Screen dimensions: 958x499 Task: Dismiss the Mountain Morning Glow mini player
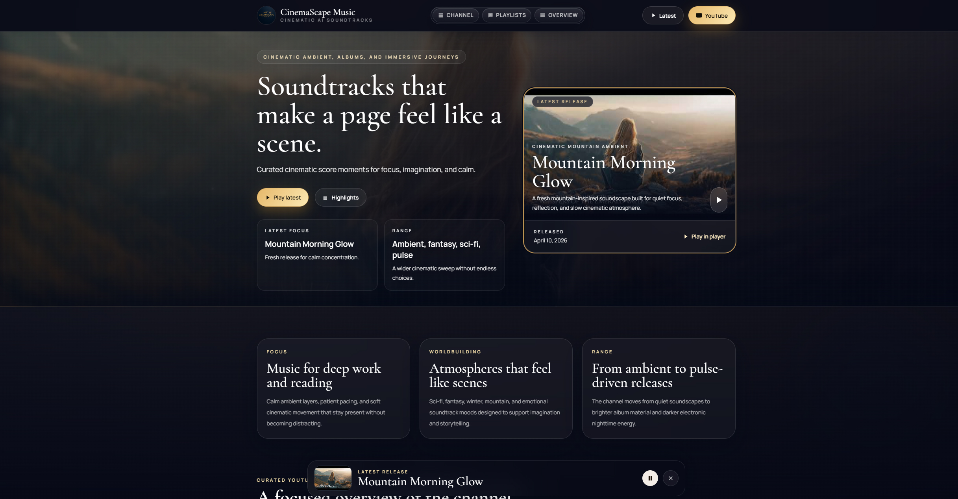point(671,478)
